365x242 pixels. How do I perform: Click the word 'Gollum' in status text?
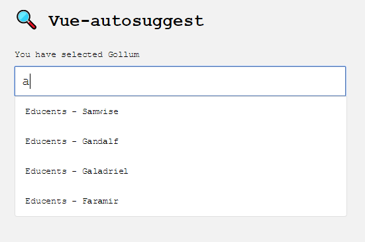coord(124,54)
